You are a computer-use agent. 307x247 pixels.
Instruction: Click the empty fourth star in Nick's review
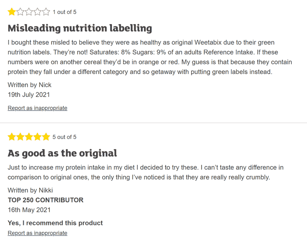click(38, 12)
